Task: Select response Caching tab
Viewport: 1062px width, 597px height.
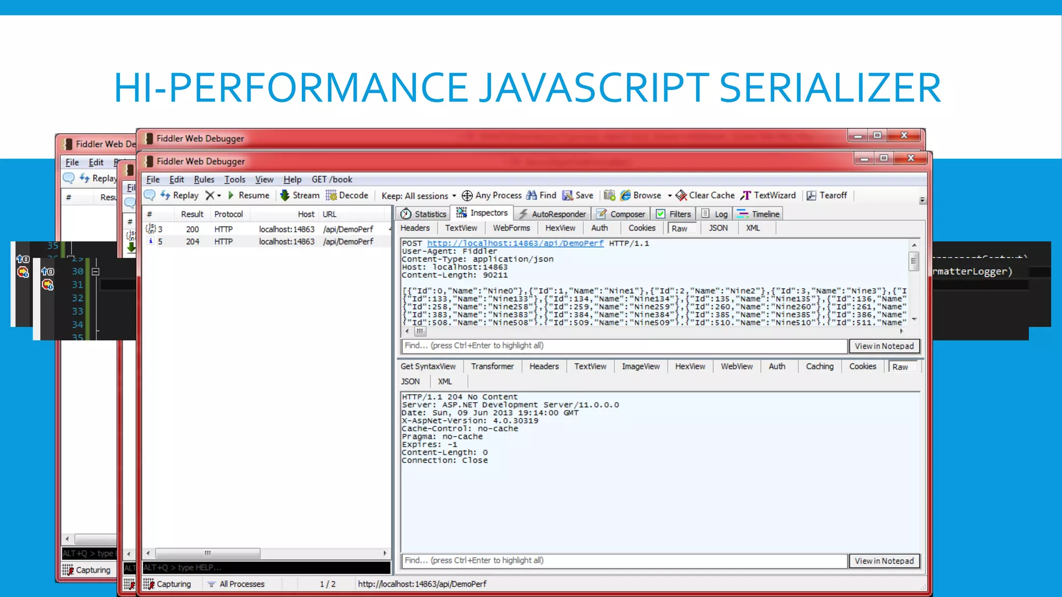Action: pyautogui.click(x=819, y=366)
